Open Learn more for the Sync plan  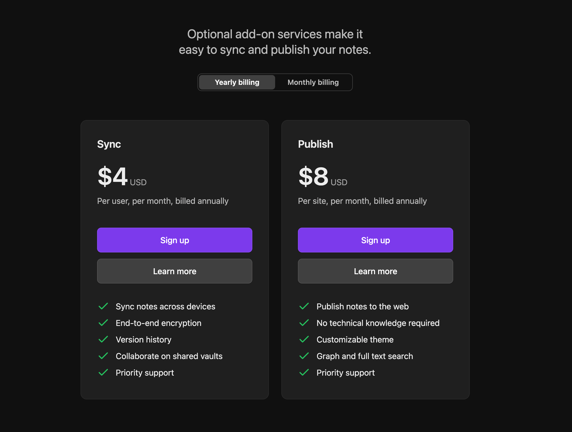174,271
